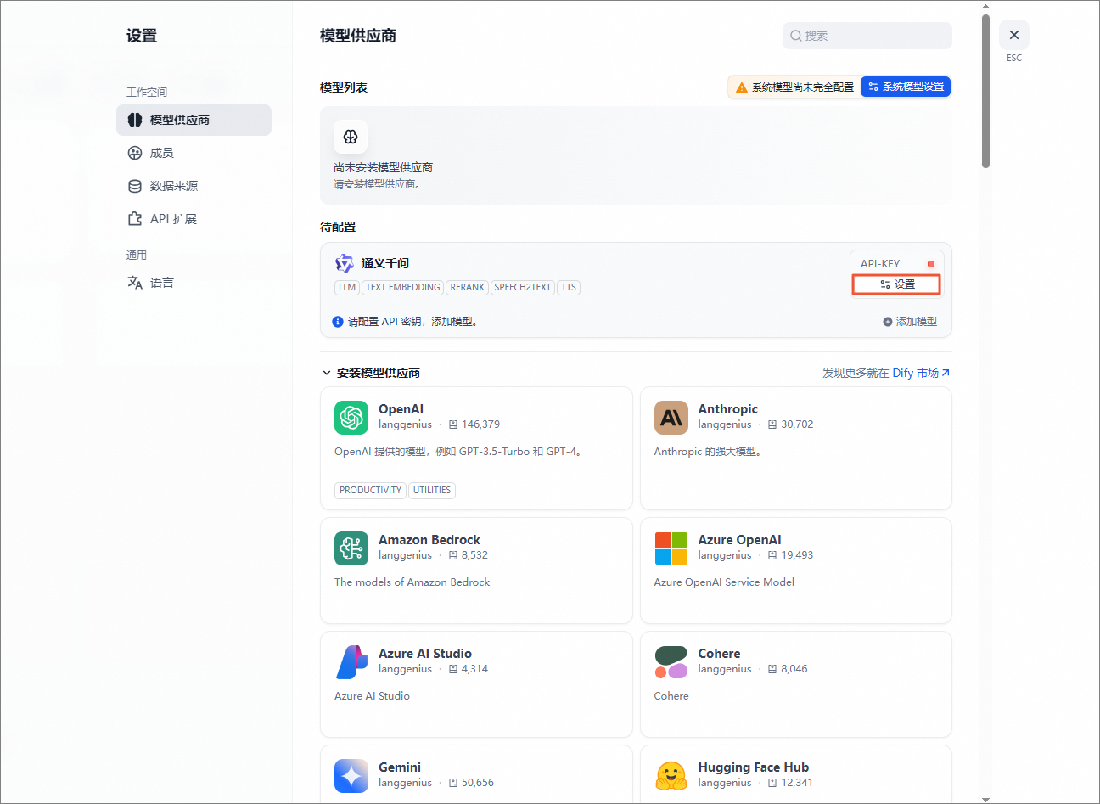The height and width of the screenshot is (804, 1100).
Task: Click the 19,493 install count on Azure OpenAI
Action: point(797,555)
